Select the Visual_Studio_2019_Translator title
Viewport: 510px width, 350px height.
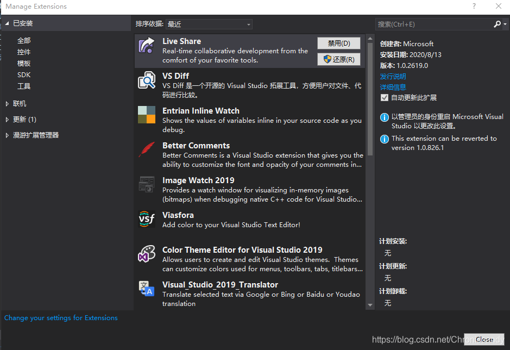coord(220,285)
